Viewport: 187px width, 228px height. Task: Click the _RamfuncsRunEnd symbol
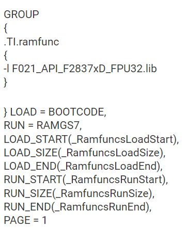click(100, 207)
